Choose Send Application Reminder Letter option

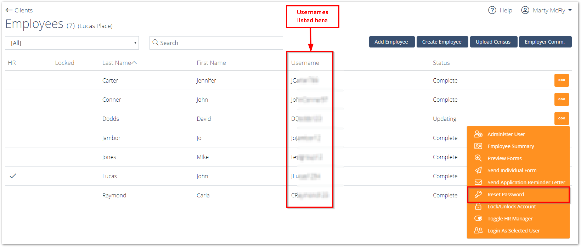526,182
